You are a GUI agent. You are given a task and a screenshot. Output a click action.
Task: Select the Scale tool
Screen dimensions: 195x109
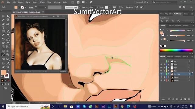(8, 39)
